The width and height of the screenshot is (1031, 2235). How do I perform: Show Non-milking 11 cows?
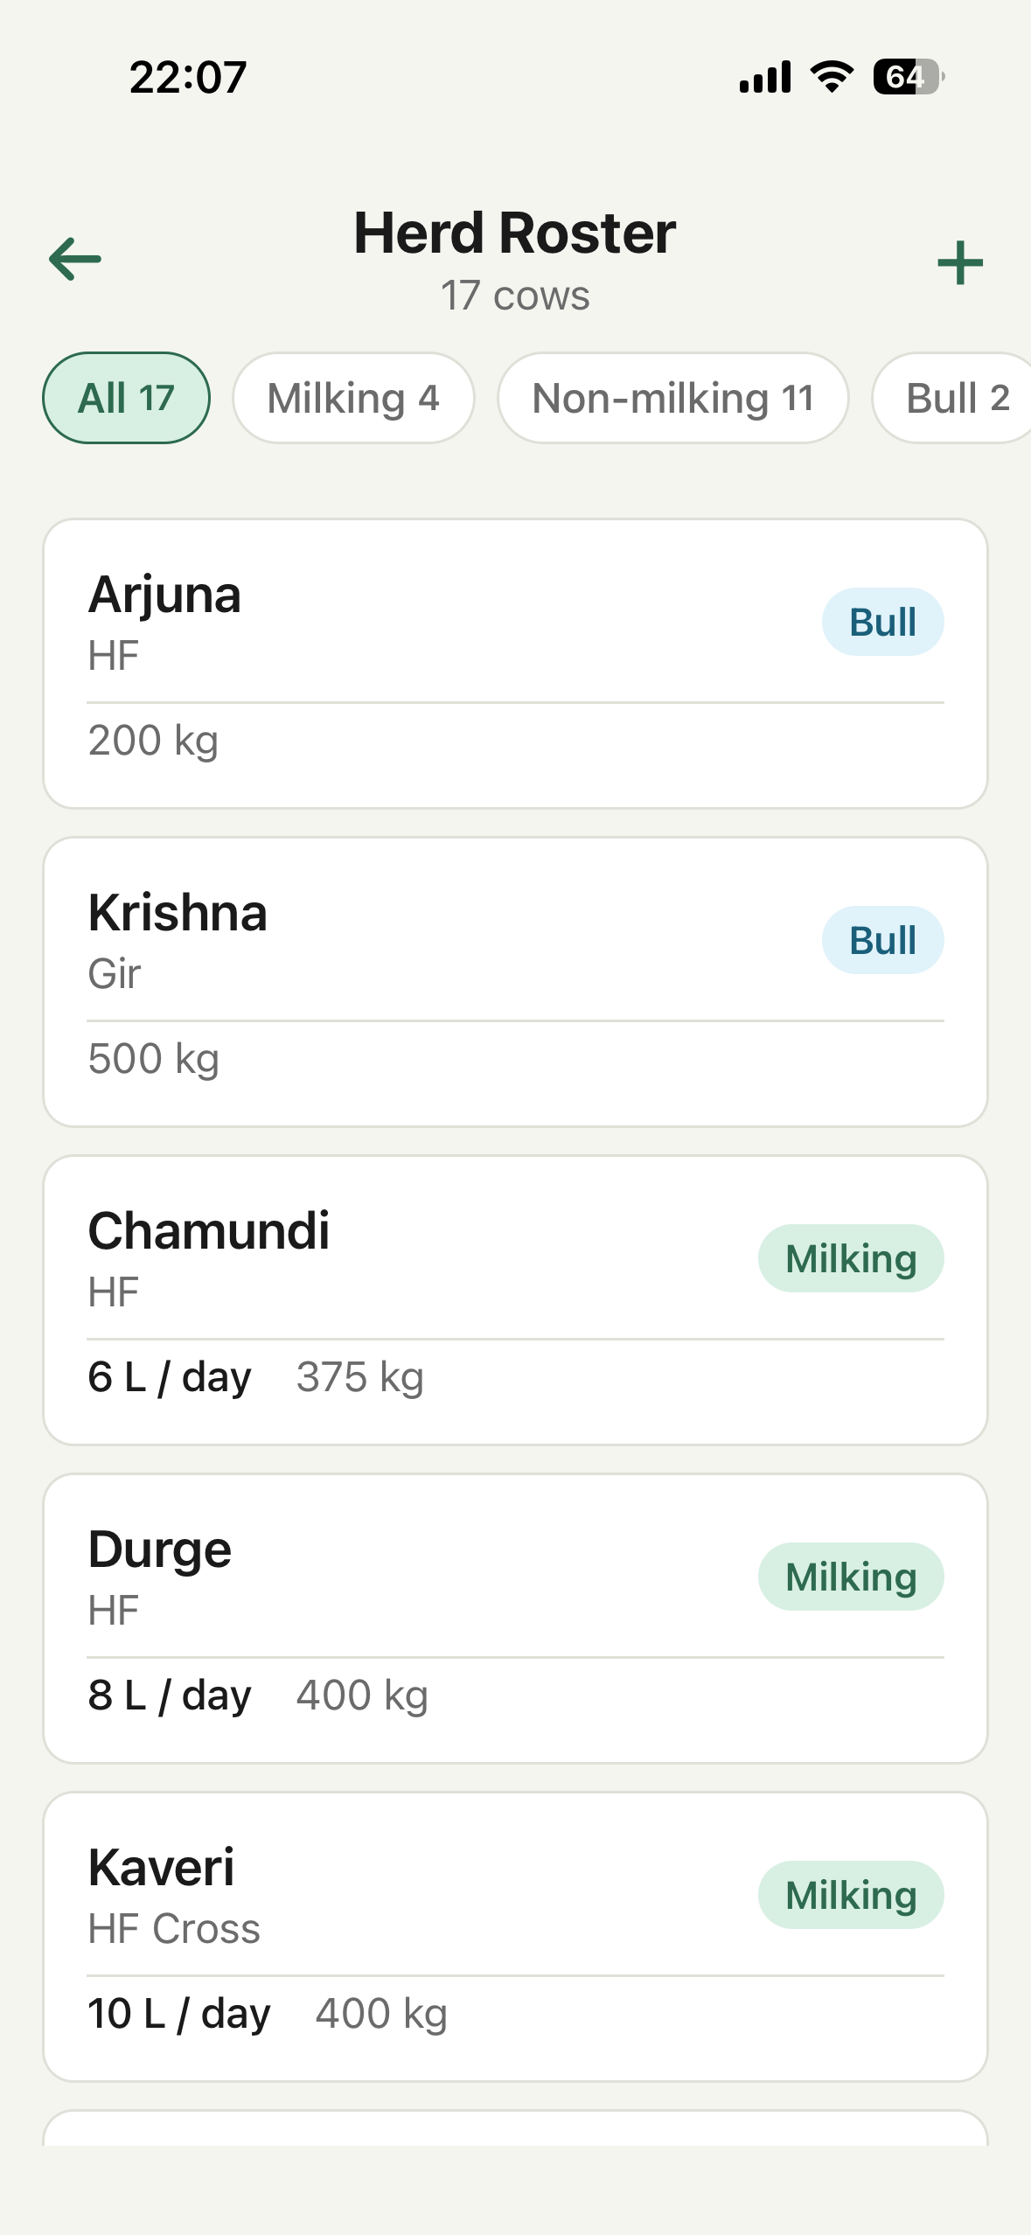click(672, 399)
